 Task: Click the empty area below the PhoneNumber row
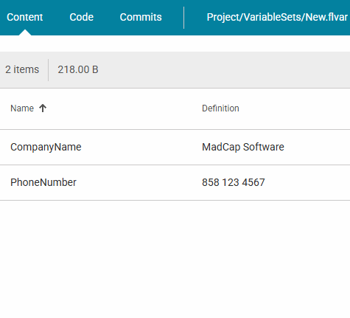175,258
